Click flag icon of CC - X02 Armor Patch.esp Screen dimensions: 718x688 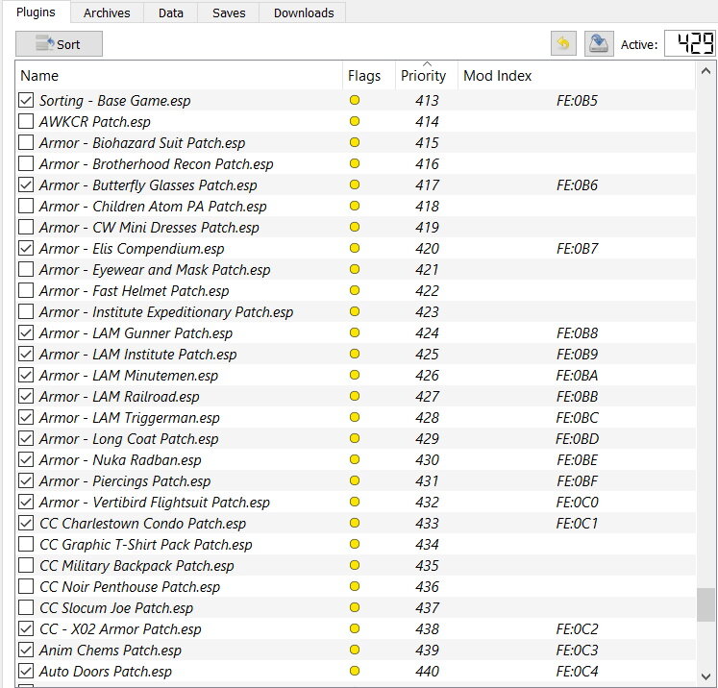[x=355, y=628]
